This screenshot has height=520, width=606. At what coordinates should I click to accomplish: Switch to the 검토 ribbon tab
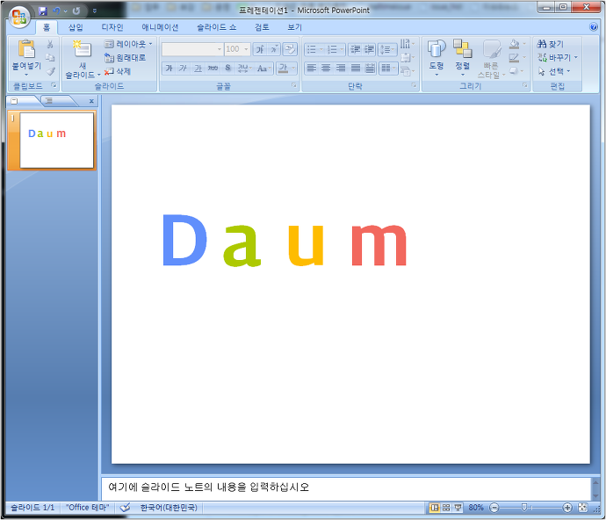tap(262, 27)
